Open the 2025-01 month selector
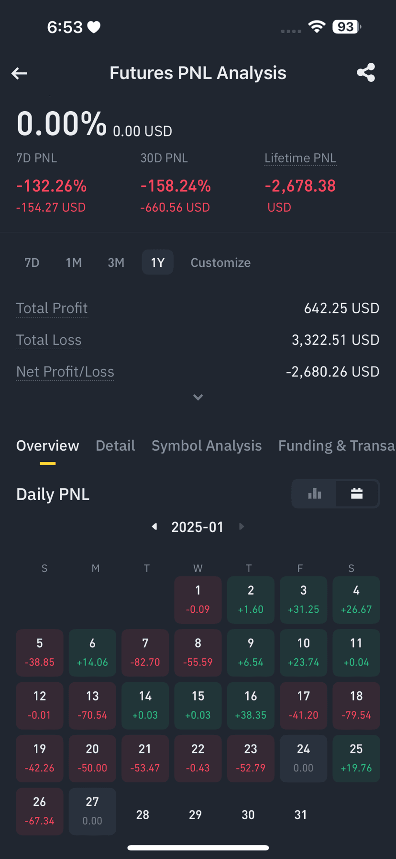This screenshot has height=859, width=396. pos(198,527)
